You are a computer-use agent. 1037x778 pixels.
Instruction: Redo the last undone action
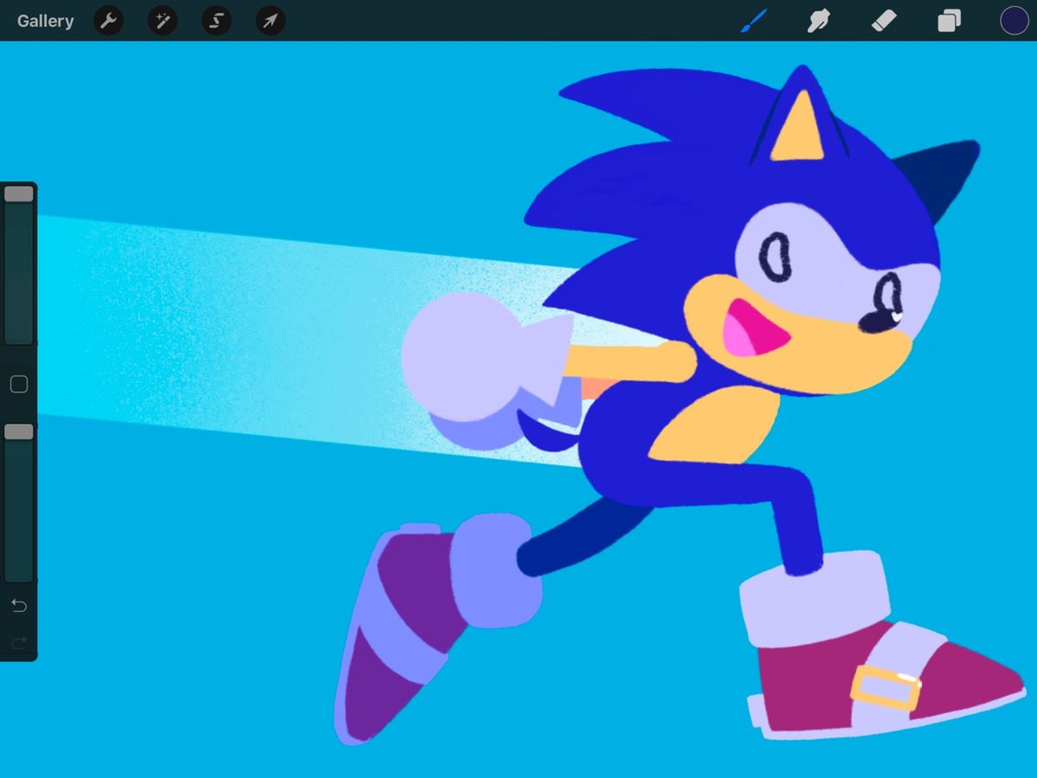19,641
